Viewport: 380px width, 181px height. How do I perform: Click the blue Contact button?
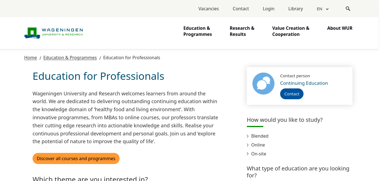coord(292,94)
